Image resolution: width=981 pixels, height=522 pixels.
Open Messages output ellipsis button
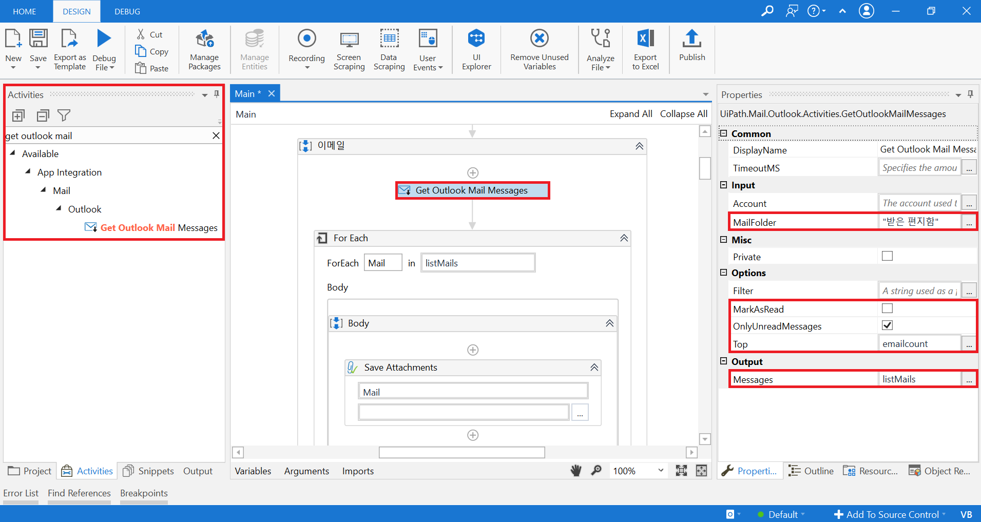click(969, 379)
